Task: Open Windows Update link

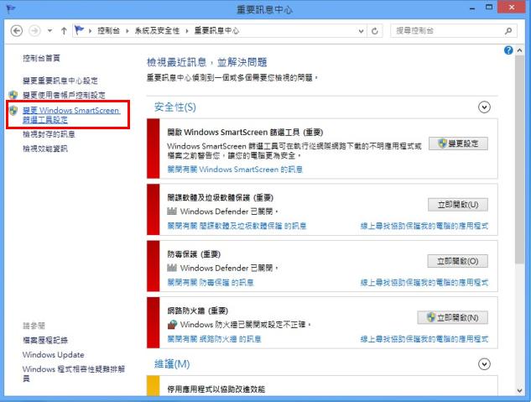Action: (53, 355)
